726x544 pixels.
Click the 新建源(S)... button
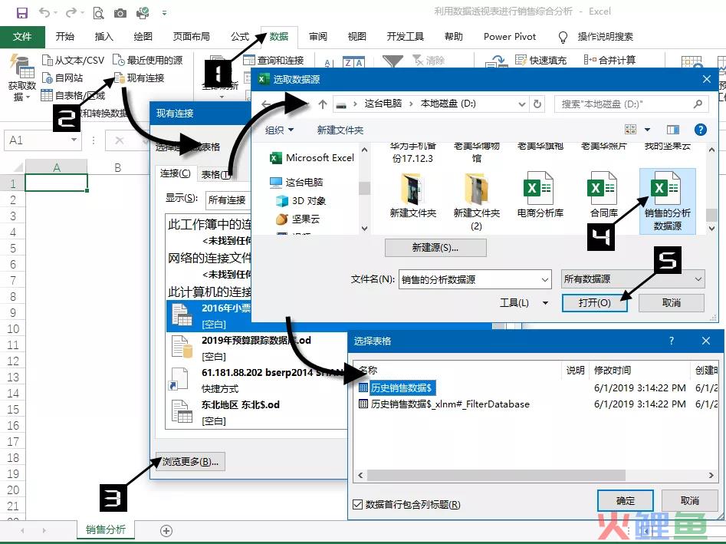(x=435, y=248)
